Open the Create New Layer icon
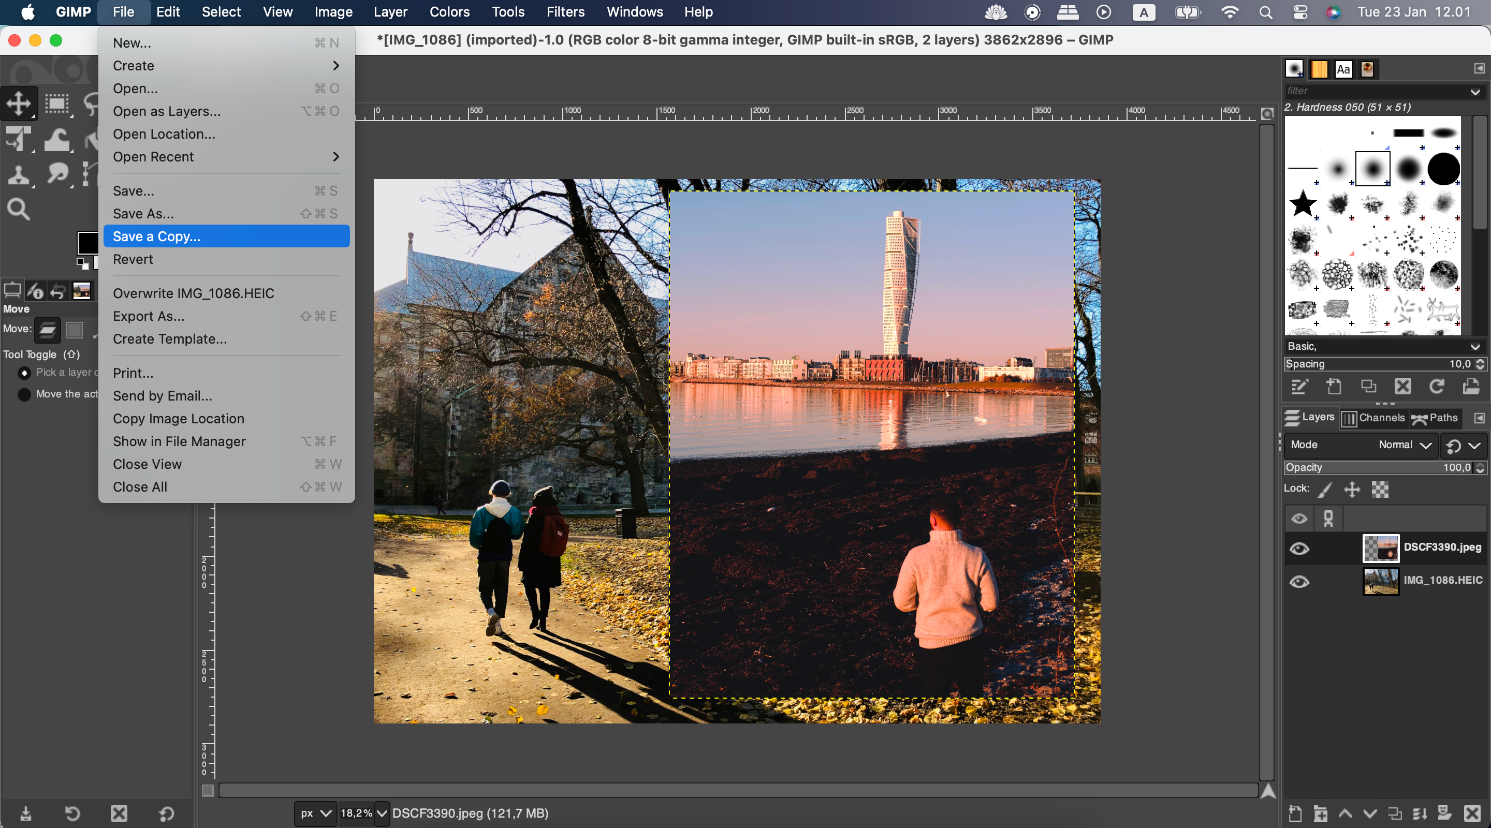This screenshot has height=828, width=1491. [x=1295, y=813]
